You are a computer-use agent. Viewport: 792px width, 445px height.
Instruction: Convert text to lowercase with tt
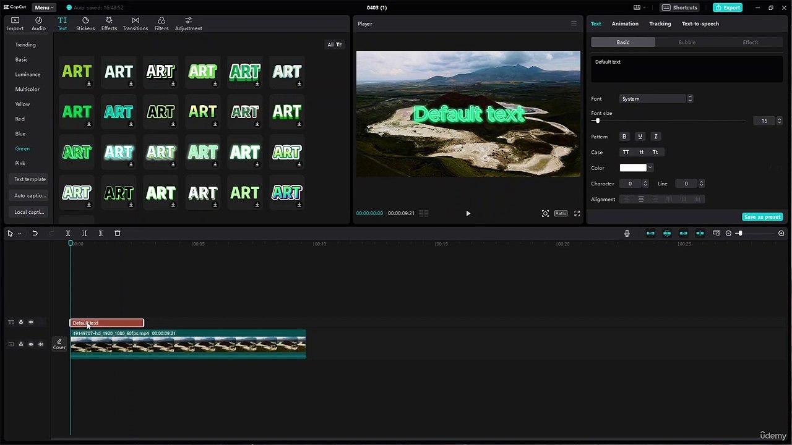(641, 152)
